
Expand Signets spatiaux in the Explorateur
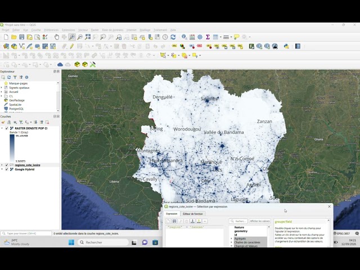coord(2,88)
